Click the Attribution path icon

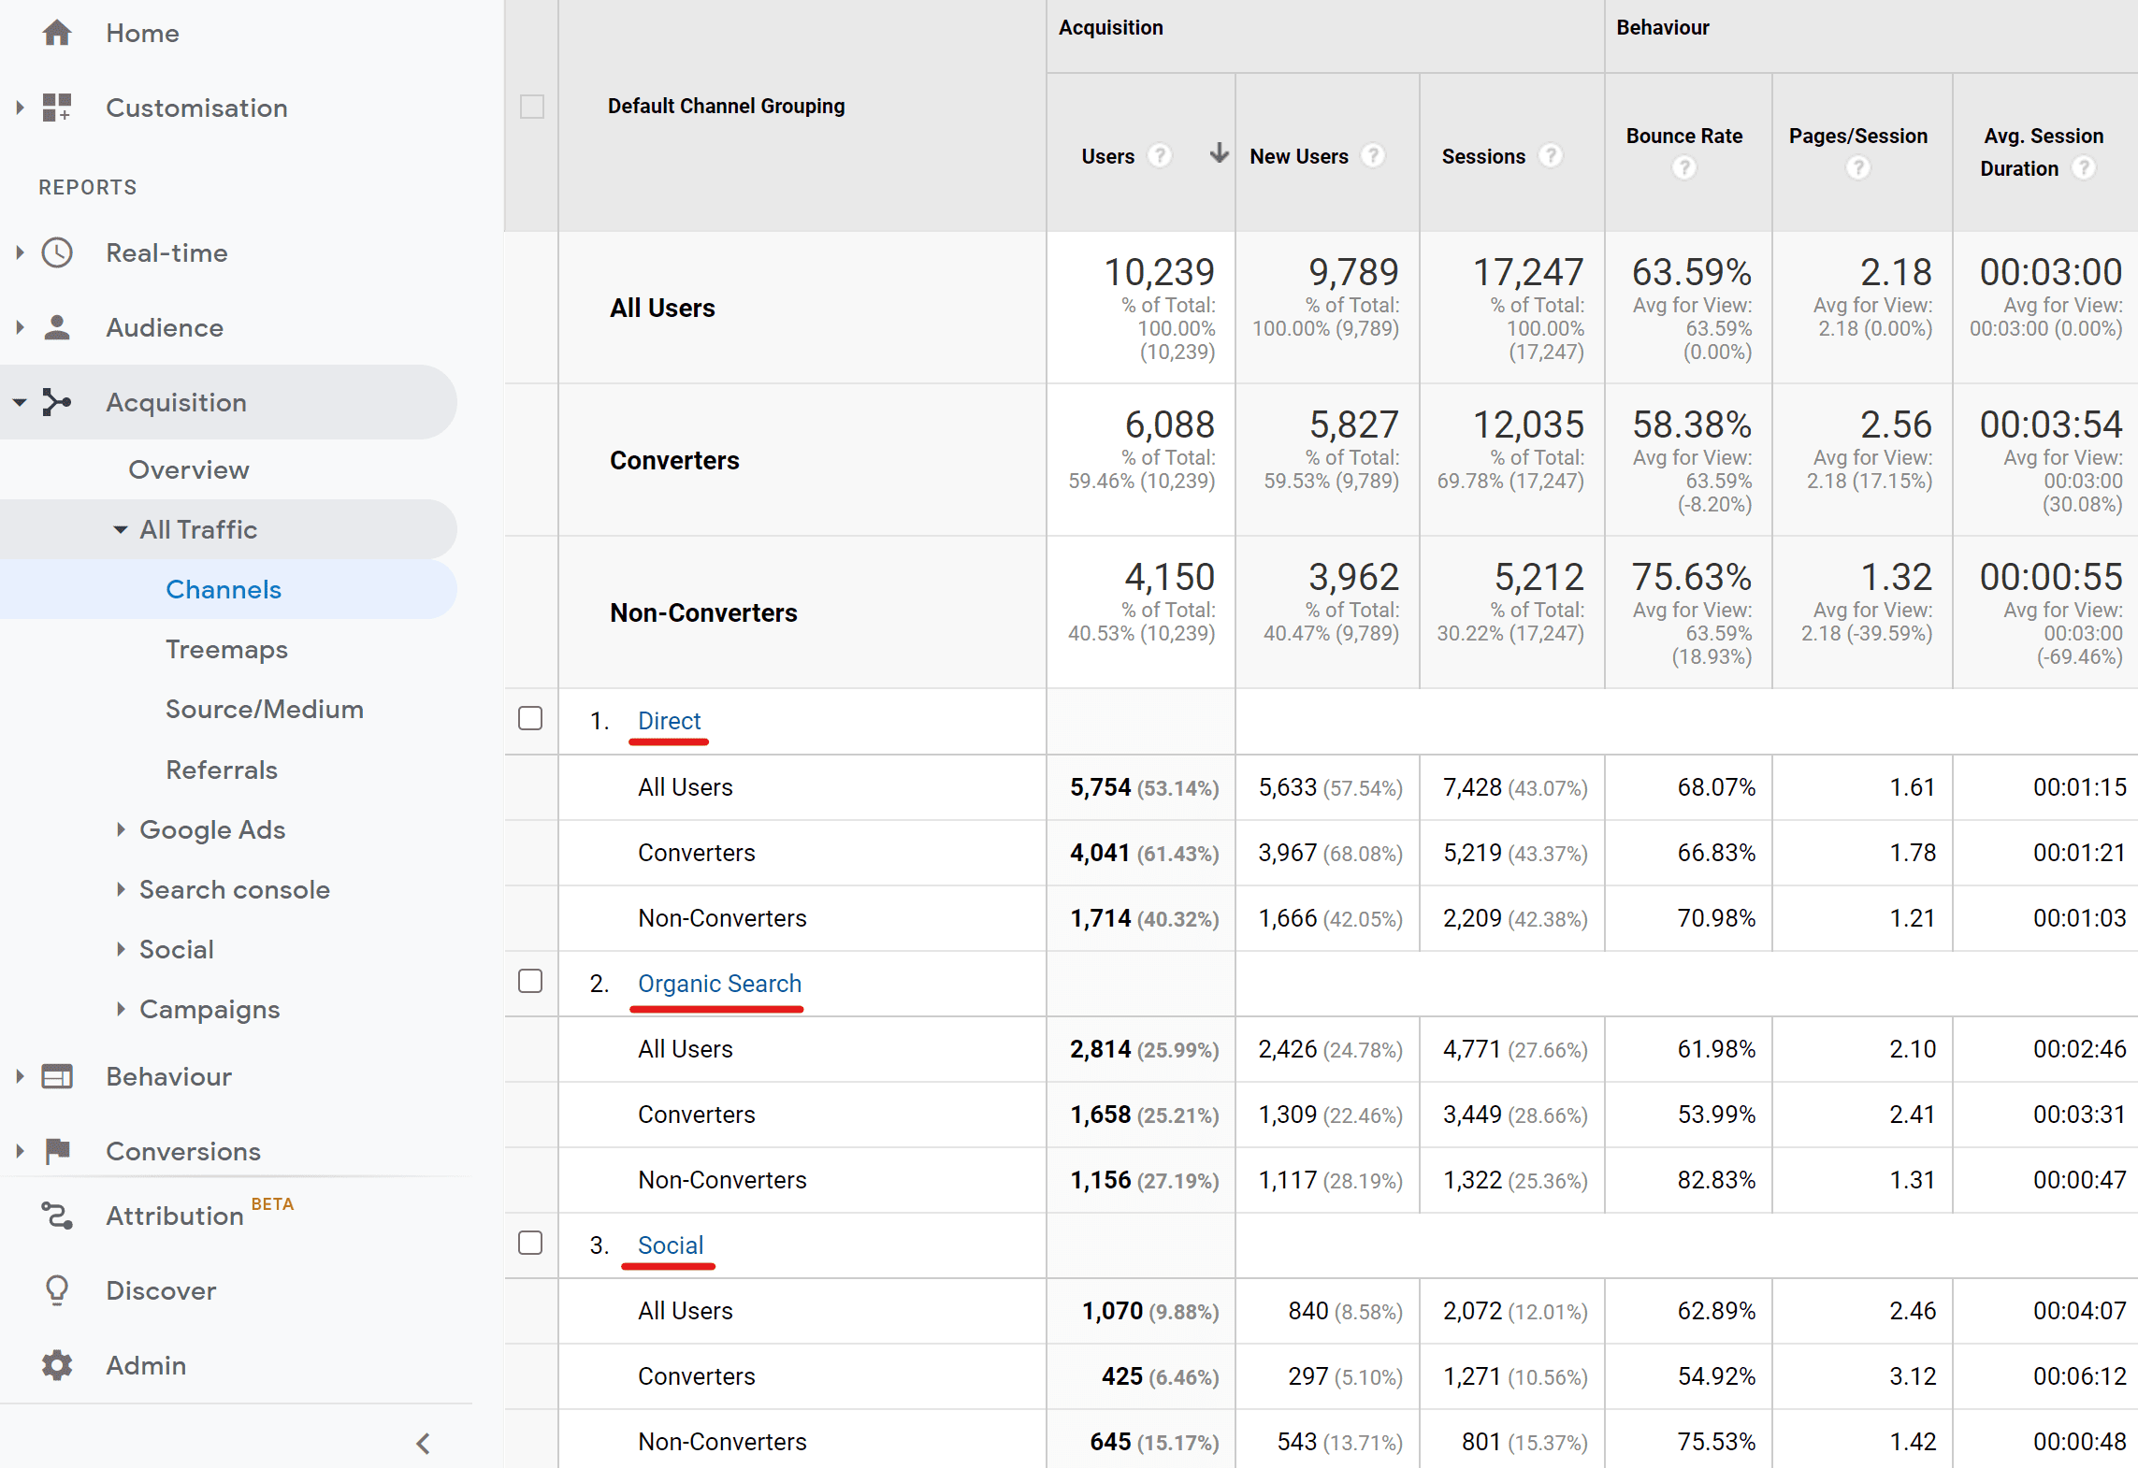point(57,1216)
